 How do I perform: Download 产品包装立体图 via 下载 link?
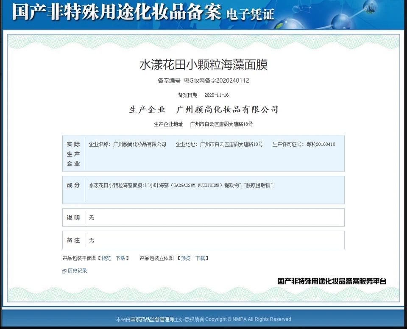[x=200, y=258]
